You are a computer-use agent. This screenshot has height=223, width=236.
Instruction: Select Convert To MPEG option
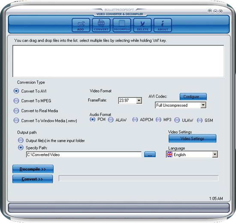pyautogui.click(x=33, y=101)
